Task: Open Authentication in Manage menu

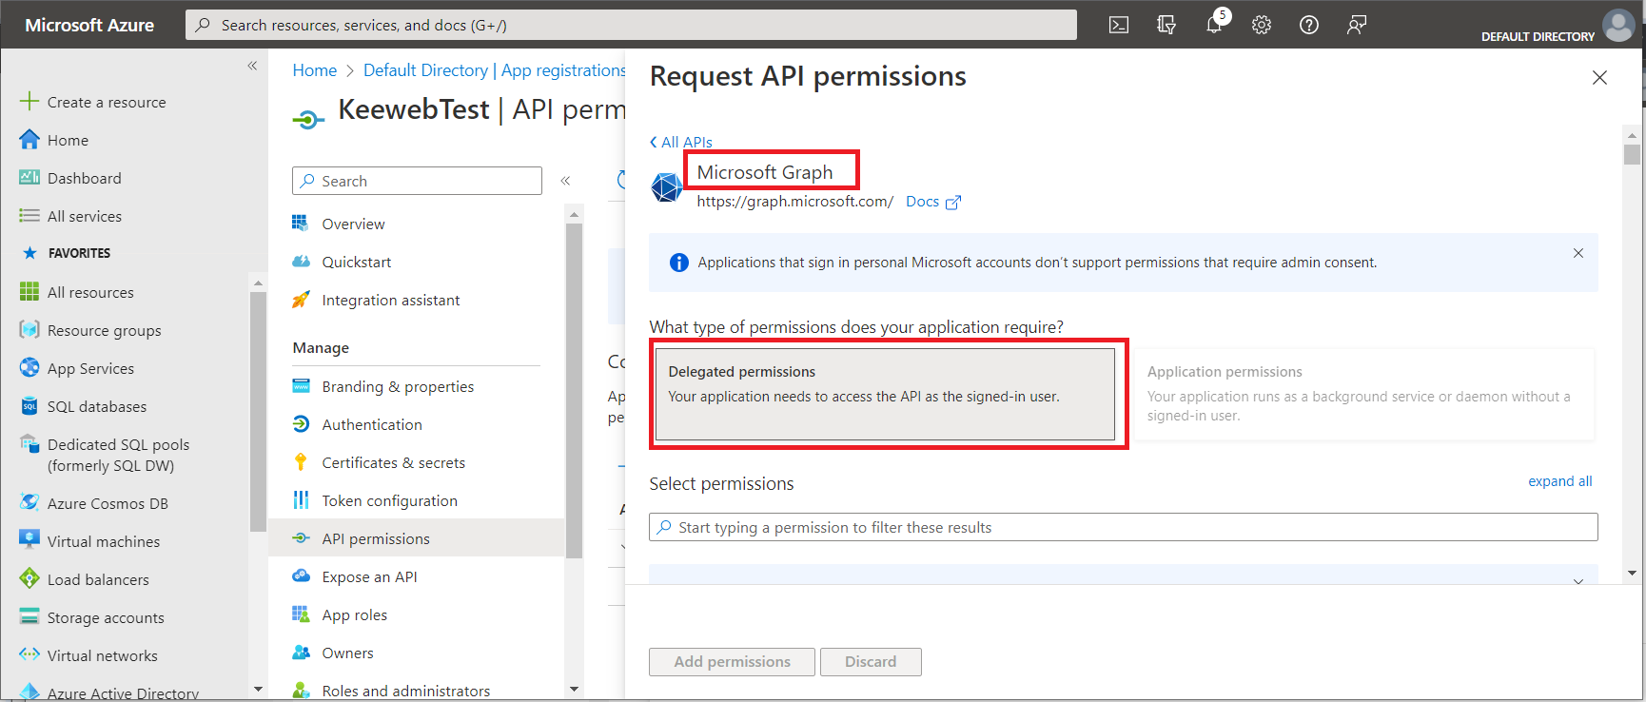Action: [372, 424]
